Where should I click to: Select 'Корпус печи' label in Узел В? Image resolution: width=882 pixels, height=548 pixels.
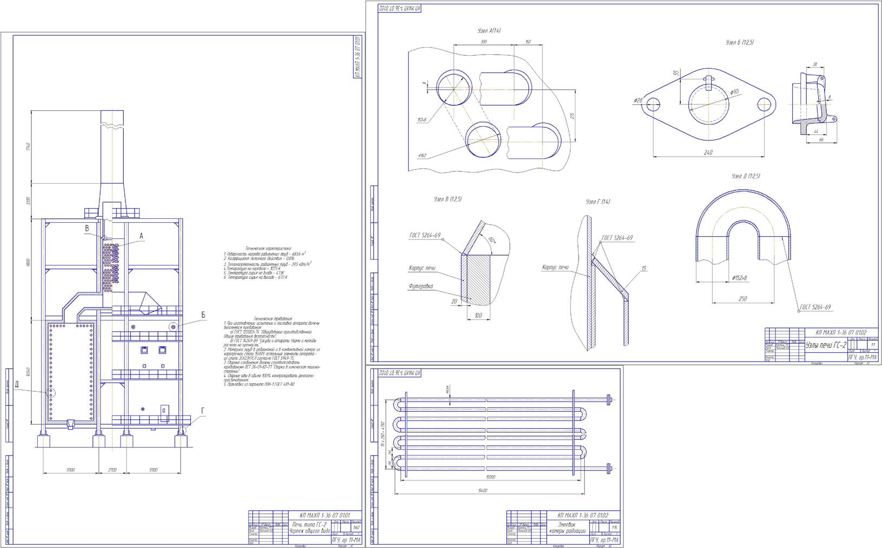(x=422, y=268)
